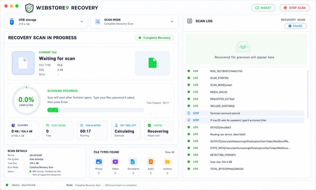Click green dot beside RUN_ID log entry
The height and width of the screenshot is (190, 316).
point(189,71)
